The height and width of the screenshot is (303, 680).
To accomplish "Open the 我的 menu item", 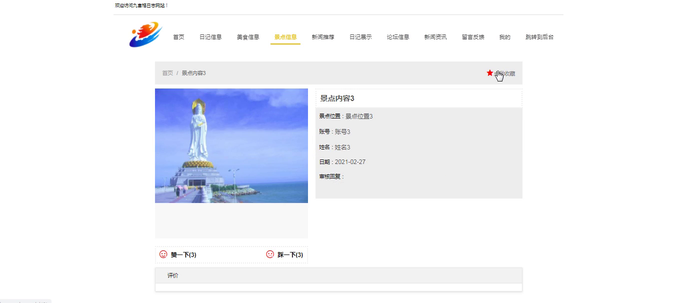I will point(505,37).
